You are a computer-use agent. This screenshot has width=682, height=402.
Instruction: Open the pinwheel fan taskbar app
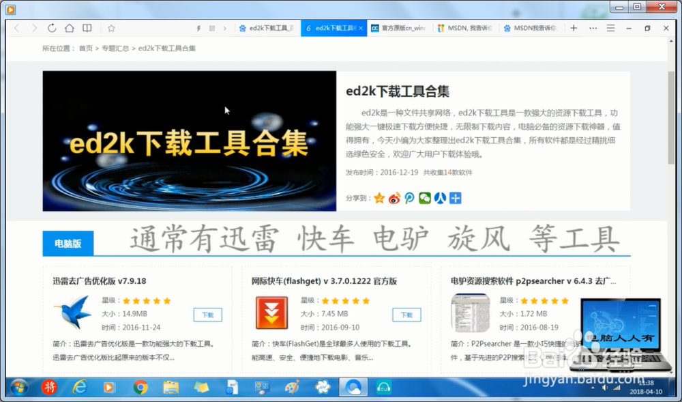coord(323,387)
